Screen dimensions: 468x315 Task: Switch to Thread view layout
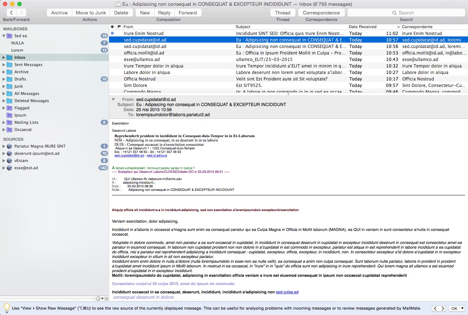[x=282, y=13]
